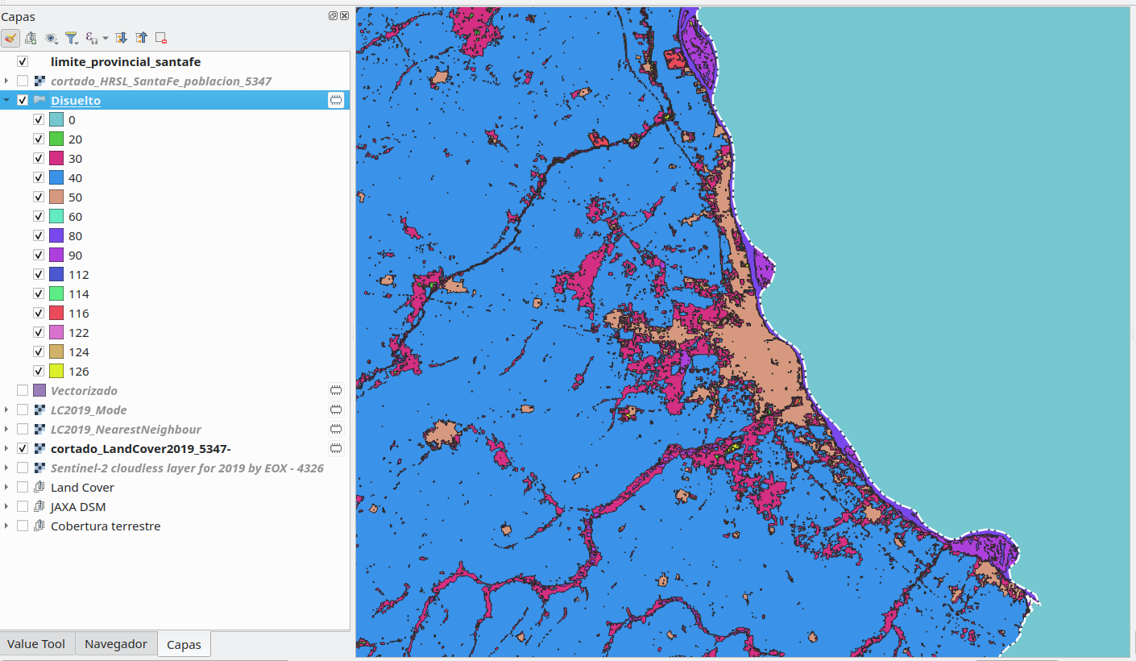This screenshot has width=1136, height=661.
Task: Expand the Sentinel-2 cloudless layer entry
Action: [x=6, y=468]
